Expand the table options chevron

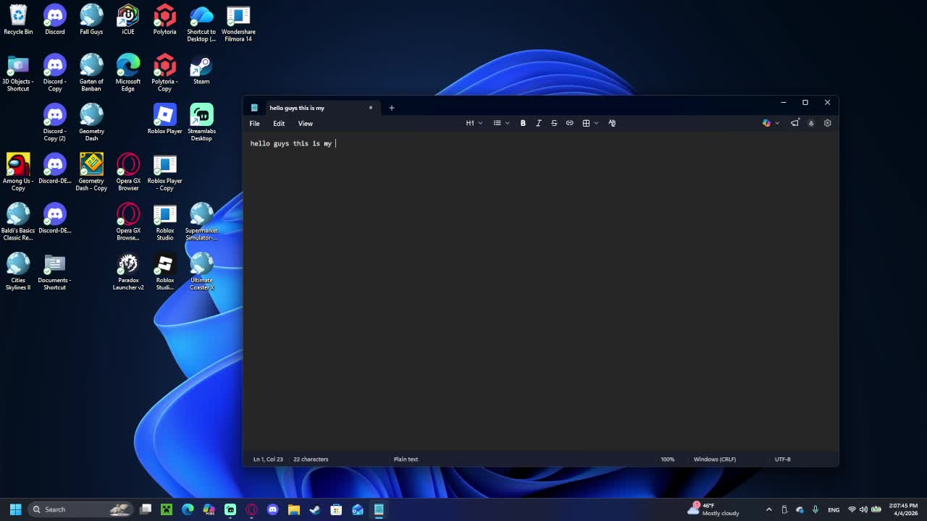[x=596, y=123]
